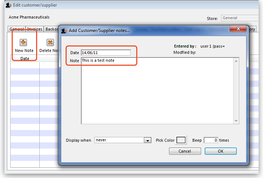Open the Pick Color swatch
The width and height of the screenshot is (263, 178).
(x=181, y=140)
